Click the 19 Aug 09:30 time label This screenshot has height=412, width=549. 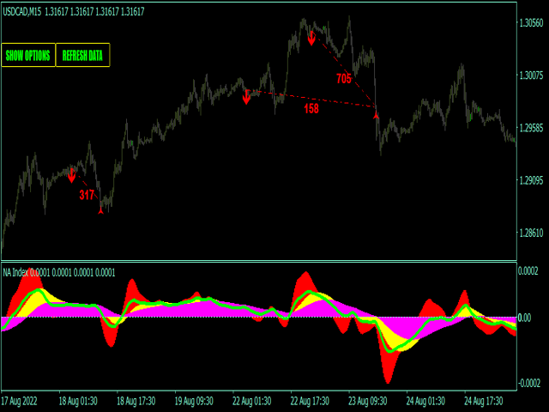tap(194, 401)
